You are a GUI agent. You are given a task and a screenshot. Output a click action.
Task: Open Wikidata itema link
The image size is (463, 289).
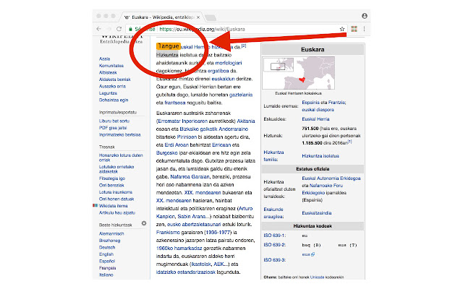tap(113, 206)
